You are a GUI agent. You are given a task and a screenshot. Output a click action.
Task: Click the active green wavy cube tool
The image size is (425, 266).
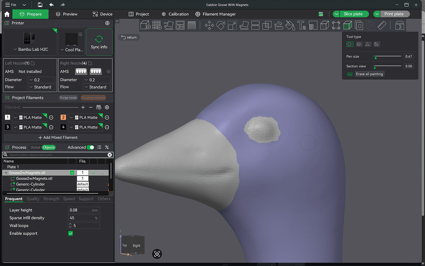(x=347, y=25)
